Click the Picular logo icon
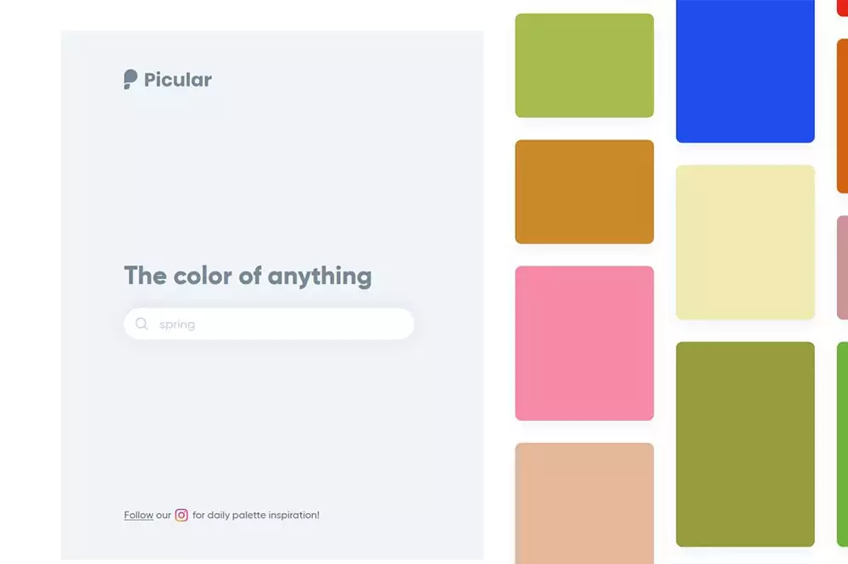Image resolution: width=848 pixels, height=564 pixels. pyautogui.click(x=131, y=80)
